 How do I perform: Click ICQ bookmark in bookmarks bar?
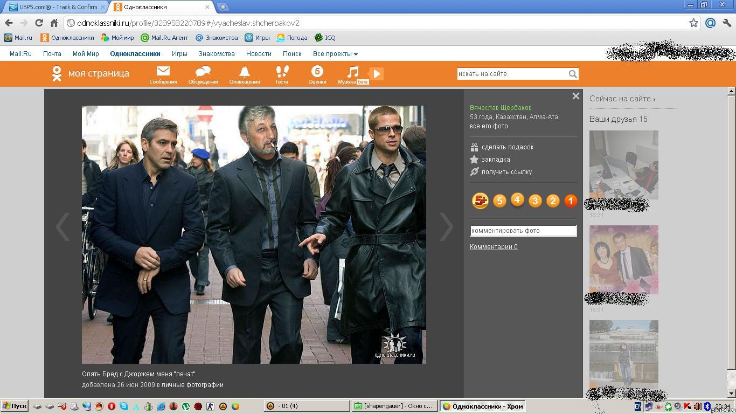tap(325, 38)
